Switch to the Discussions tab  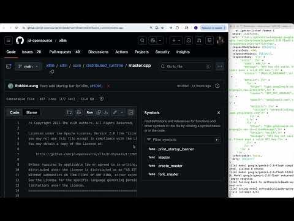[98, 52]
